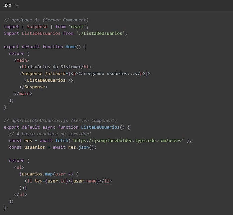Click the closing main tag
The image size is (233, 215).
tap(23, 93)
